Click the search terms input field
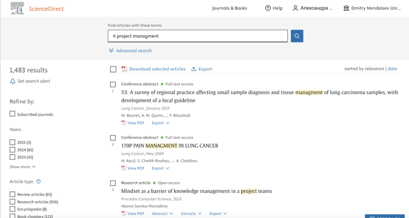 click(x=197, y=36)
